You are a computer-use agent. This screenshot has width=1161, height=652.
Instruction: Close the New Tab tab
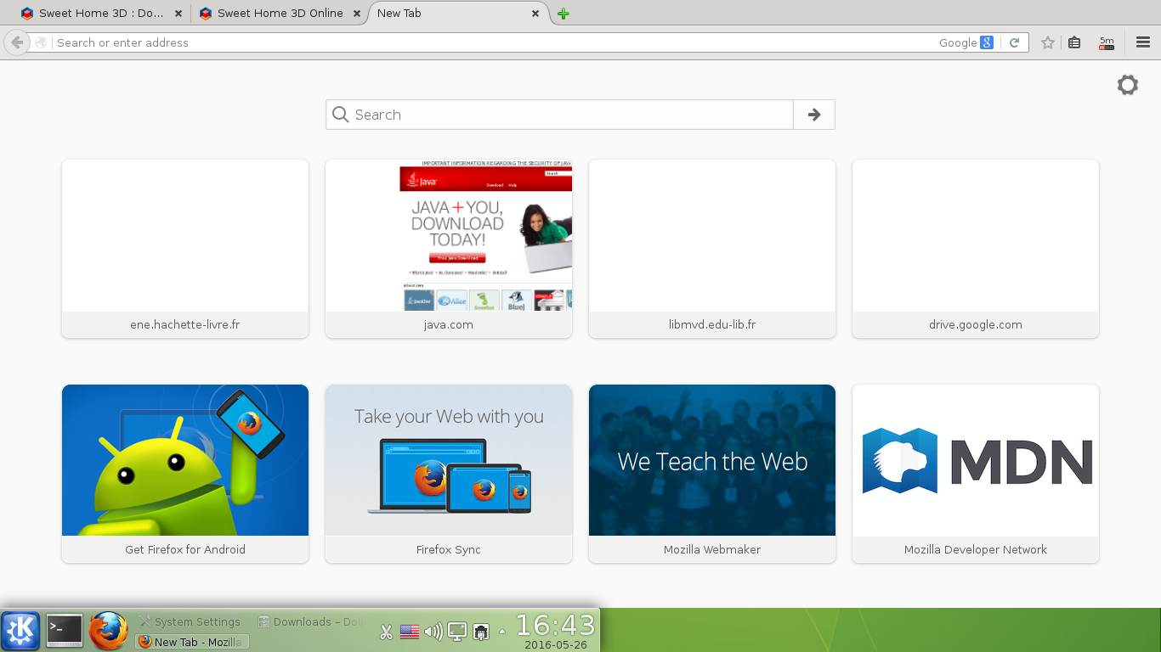pyautogui.click(x=535, y=14)
